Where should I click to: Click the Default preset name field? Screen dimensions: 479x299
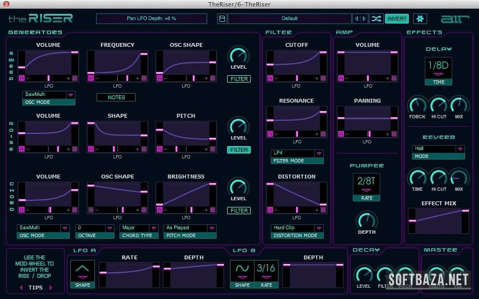point(289,18)
